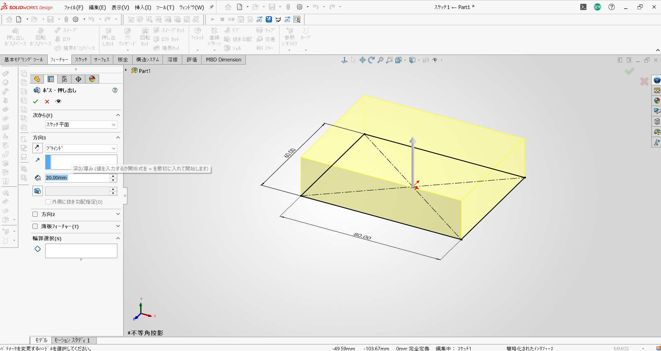Toggle the detailed preview eye icon
The width and height of the screenshot is (661, 351).
[58, 101]
